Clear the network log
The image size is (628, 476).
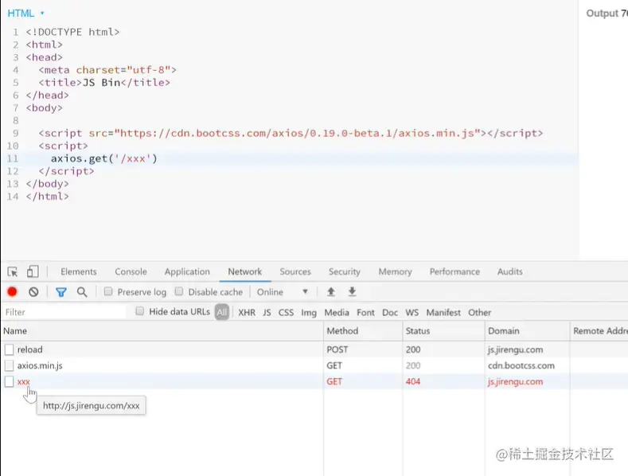(33, 291)
